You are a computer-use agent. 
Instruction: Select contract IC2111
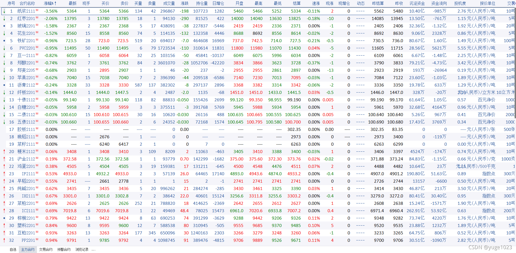click(x=28, y=211)
